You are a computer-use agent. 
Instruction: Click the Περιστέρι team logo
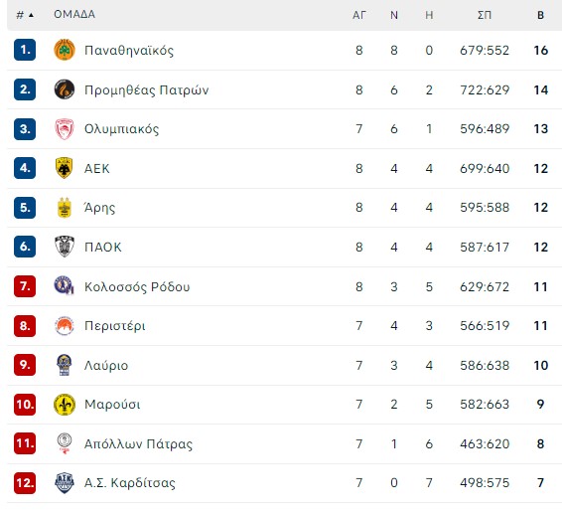click(65, 325)
